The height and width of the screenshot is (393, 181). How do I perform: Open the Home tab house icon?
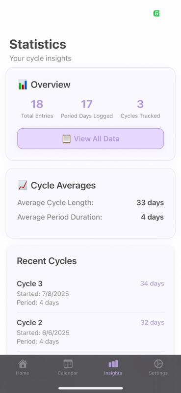pyautogui.click(x=23, y=364)
